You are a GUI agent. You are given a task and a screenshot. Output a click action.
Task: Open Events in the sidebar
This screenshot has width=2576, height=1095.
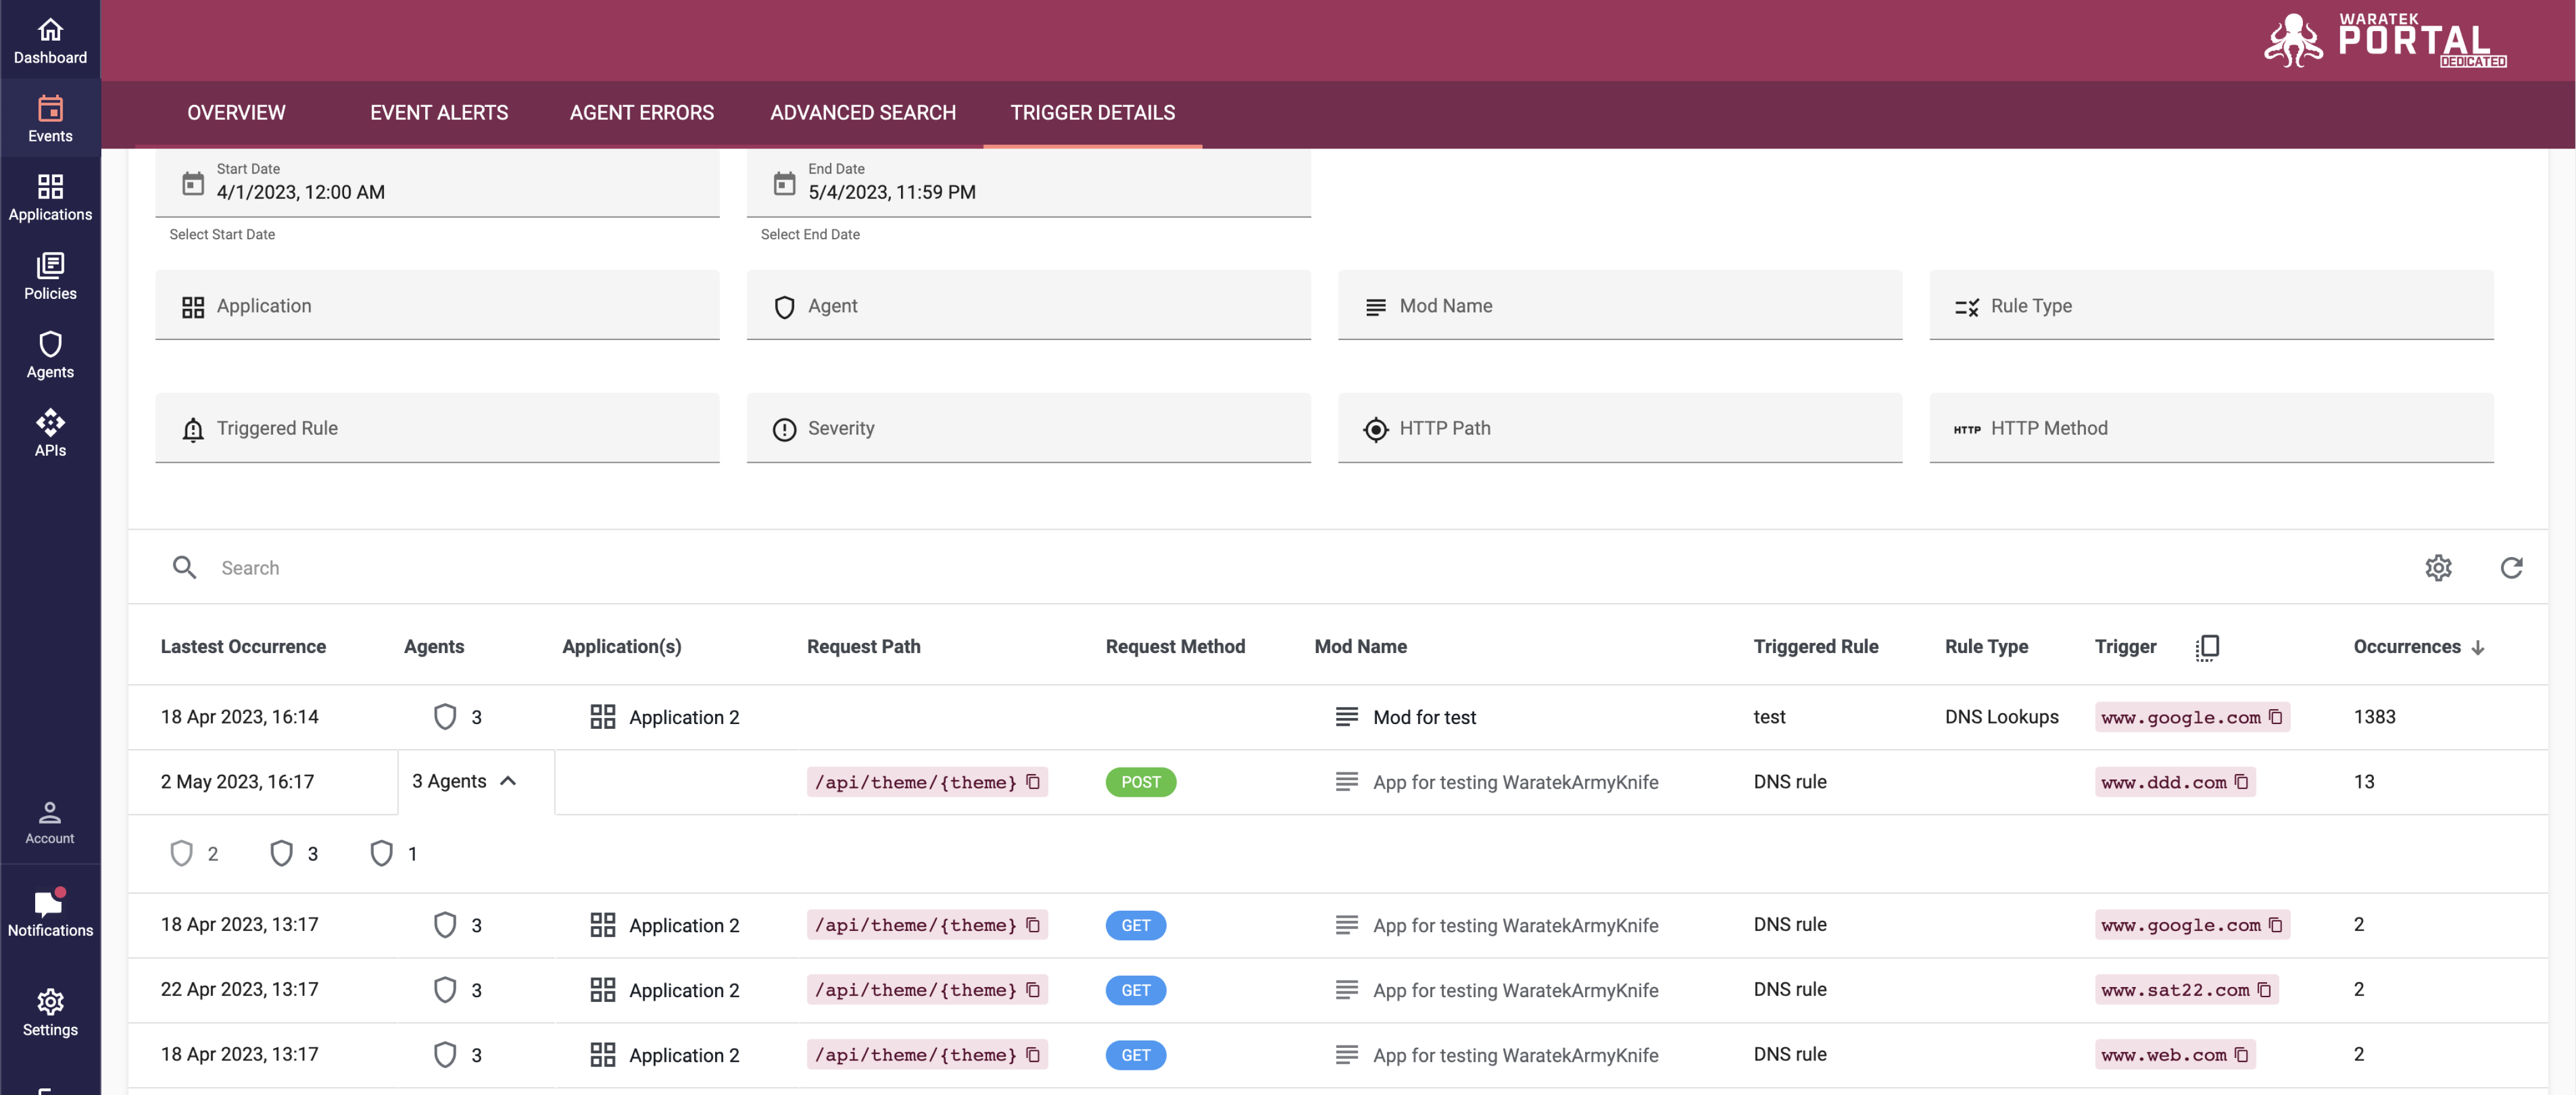50,118
